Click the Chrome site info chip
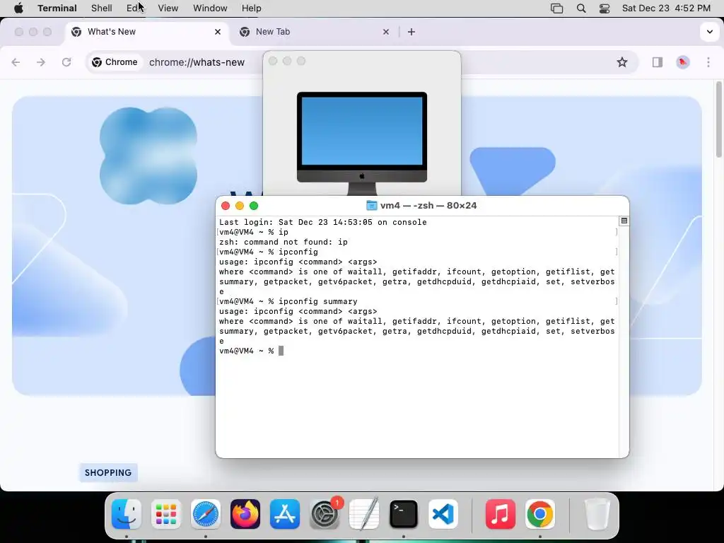The width and height of the screenshot is (724, 543). point(115,62)
